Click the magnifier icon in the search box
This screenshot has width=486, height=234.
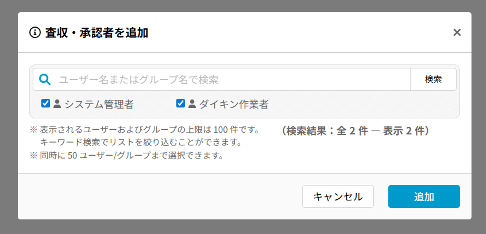pos(45,80)
